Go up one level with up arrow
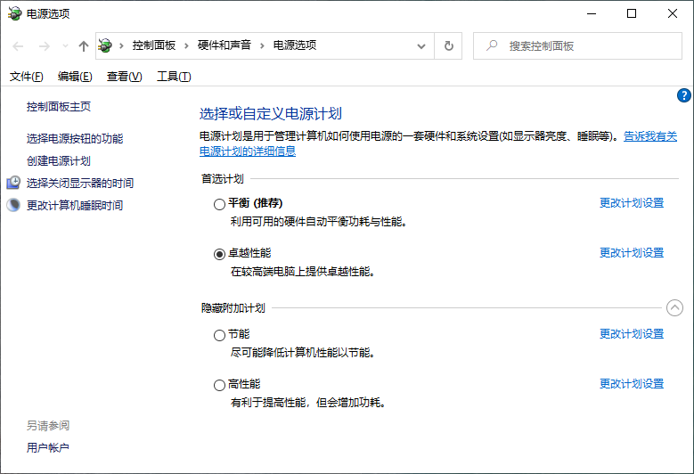The height and width of the screenshot is (474, 694). pyautogui.click(x=83, y=46)
